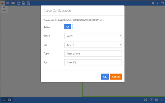Click the Post input field

(x=93, y=62)
